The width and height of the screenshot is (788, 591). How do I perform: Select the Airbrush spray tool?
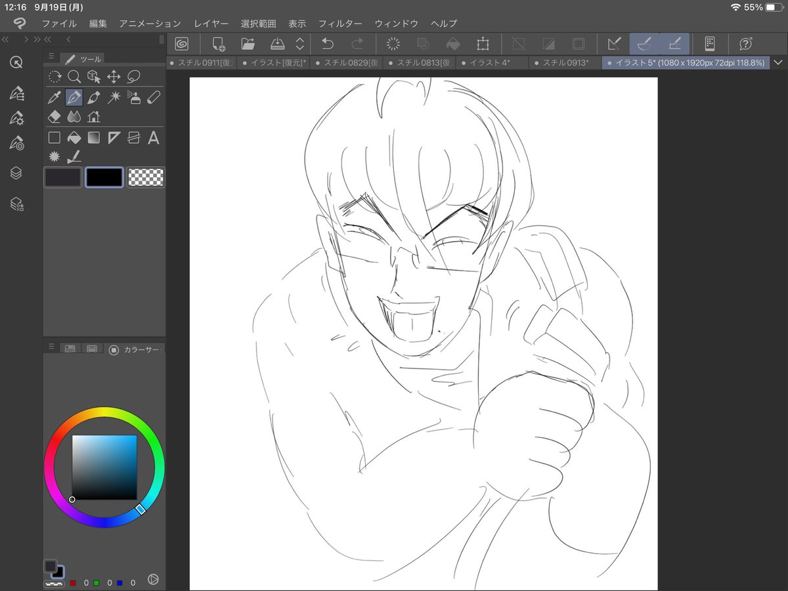click(x=134, y=98)
